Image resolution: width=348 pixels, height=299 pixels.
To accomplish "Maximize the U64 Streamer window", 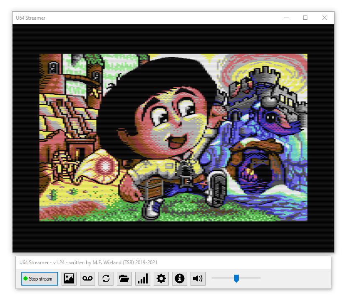I will pyautogui.click(x=305, y=18).
